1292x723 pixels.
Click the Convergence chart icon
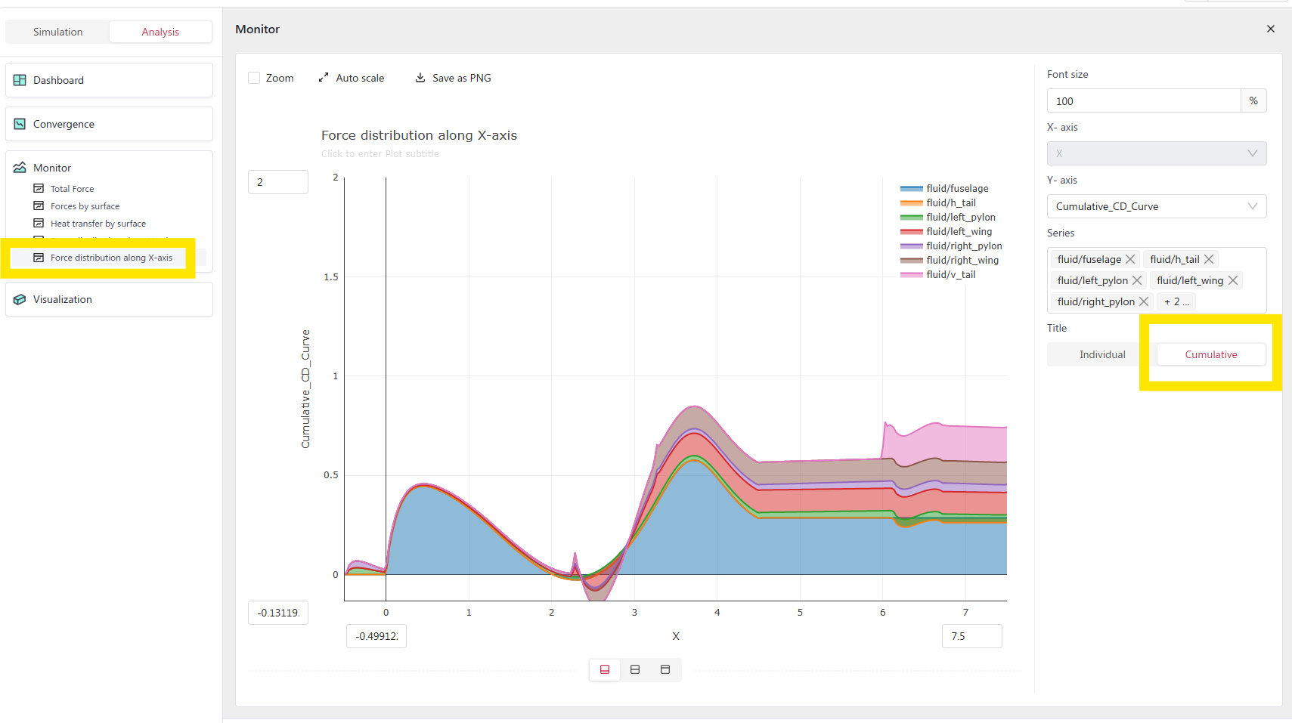tap(20, 124)
